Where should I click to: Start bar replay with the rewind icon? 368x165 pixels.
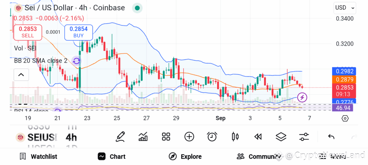point(258,137)
